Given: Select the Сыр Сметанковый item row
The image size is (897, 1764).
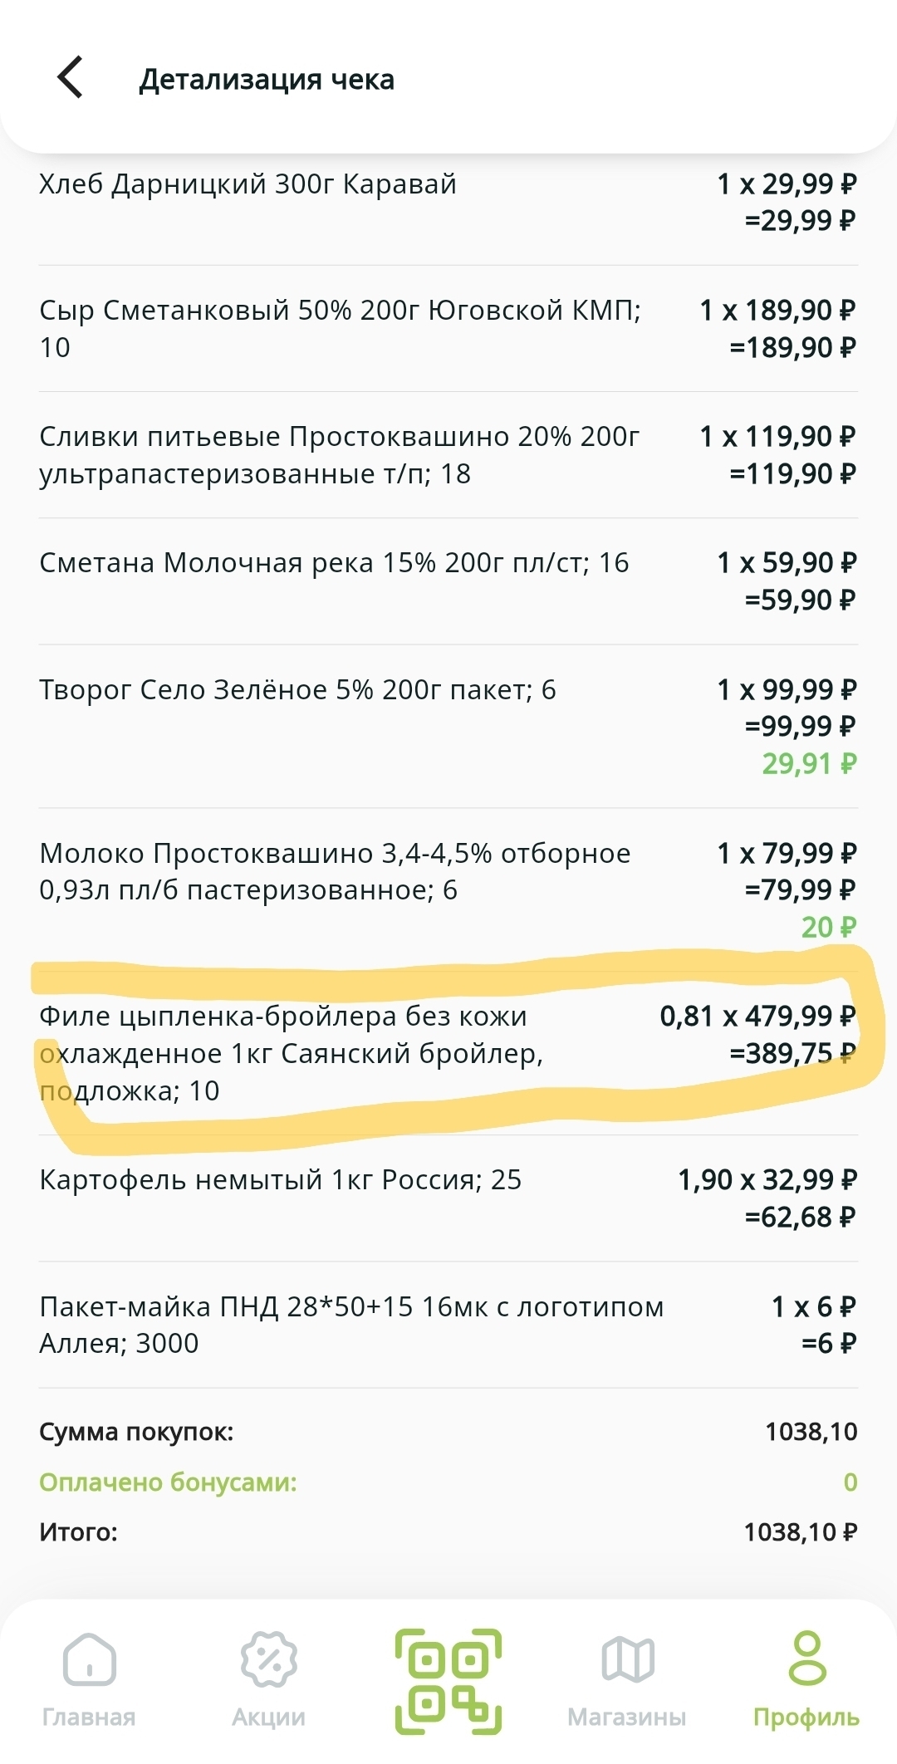Looking at the screenshot, I should click(x=340, y=328).
